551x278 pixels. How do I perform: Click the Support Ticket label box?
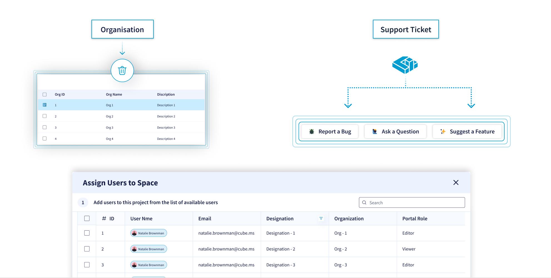[x=406, y=29]
